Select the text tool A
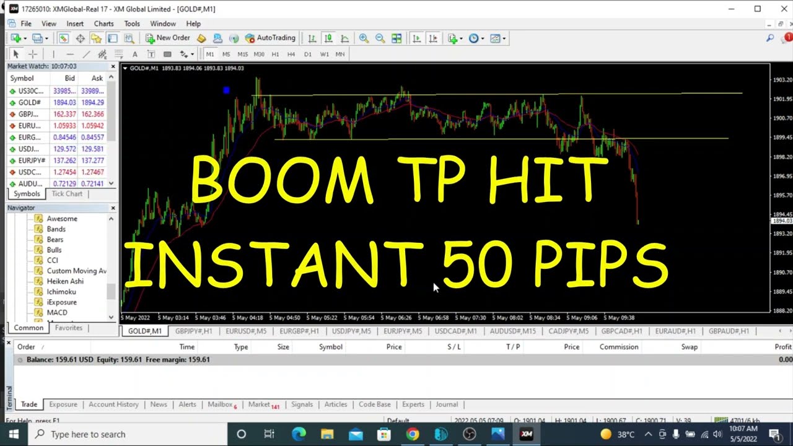 (135, 55)
